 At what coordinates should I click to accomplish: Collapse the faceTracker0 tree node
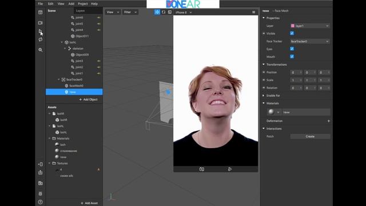click(59, 80)
